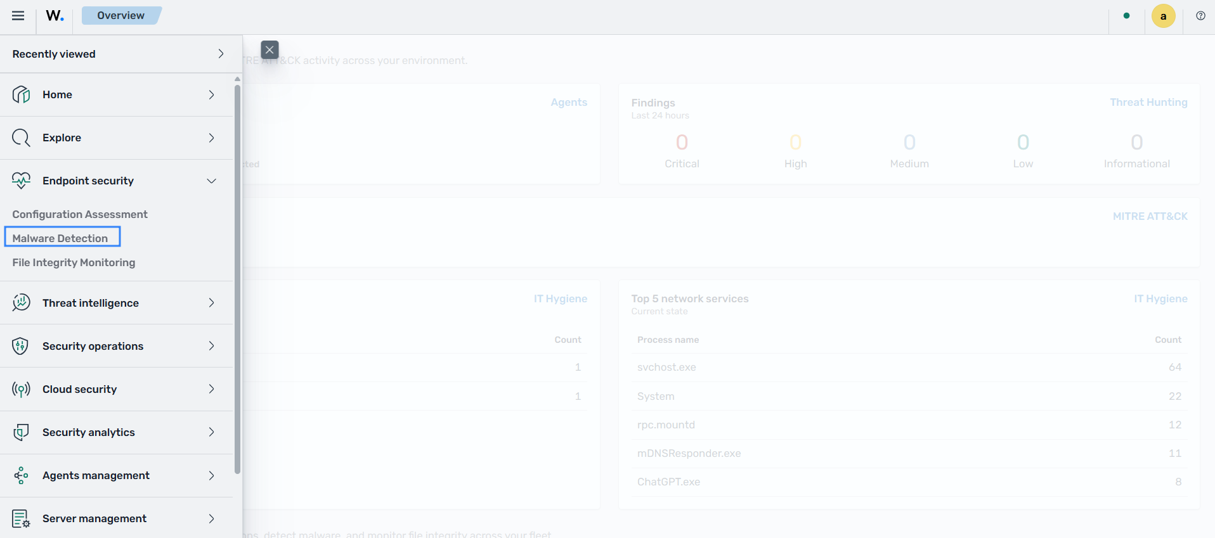
Task: Click the Home sidebar icon
Action: [x=21, y=94]
